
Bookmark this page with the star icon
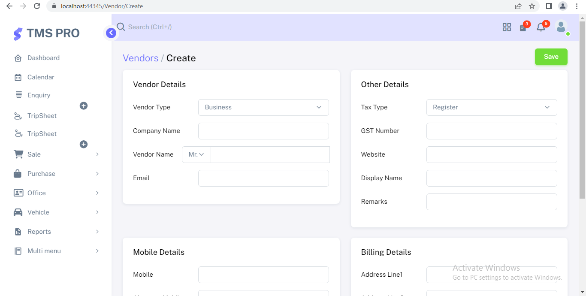(532, 6)
